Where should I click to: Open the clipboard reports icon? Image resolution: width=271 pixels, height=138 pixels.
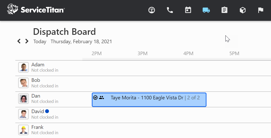[224, 10]
